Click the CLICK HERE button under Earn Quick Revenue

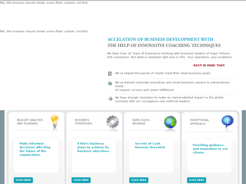point(139,180)
